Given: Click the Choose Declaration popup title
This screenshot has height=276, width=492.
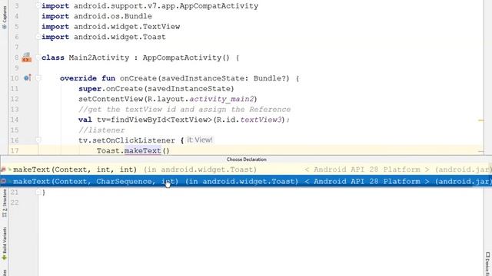Looking at the screenshot, I should point(246,159).
